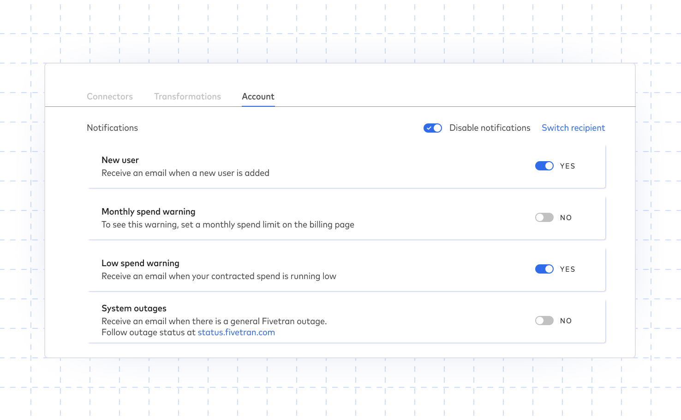
Task: Click the NO label in the Monthly spend warning row
Action: (x=566, y=218)
